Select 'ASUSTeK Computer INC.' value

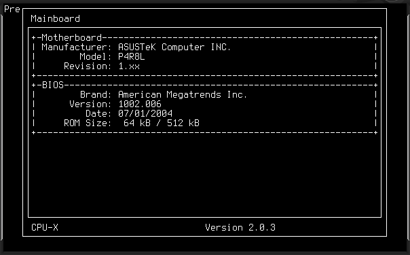(174, 47)
